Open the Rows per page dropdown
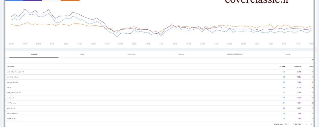 (x=287, y=124)
